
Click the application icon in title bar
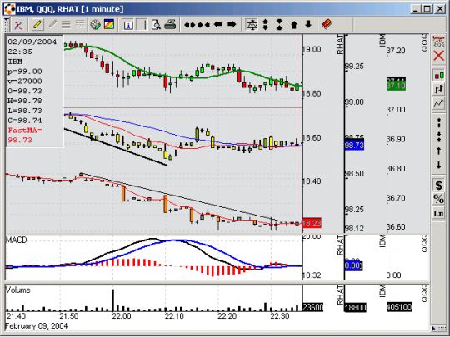coord(9,9)
